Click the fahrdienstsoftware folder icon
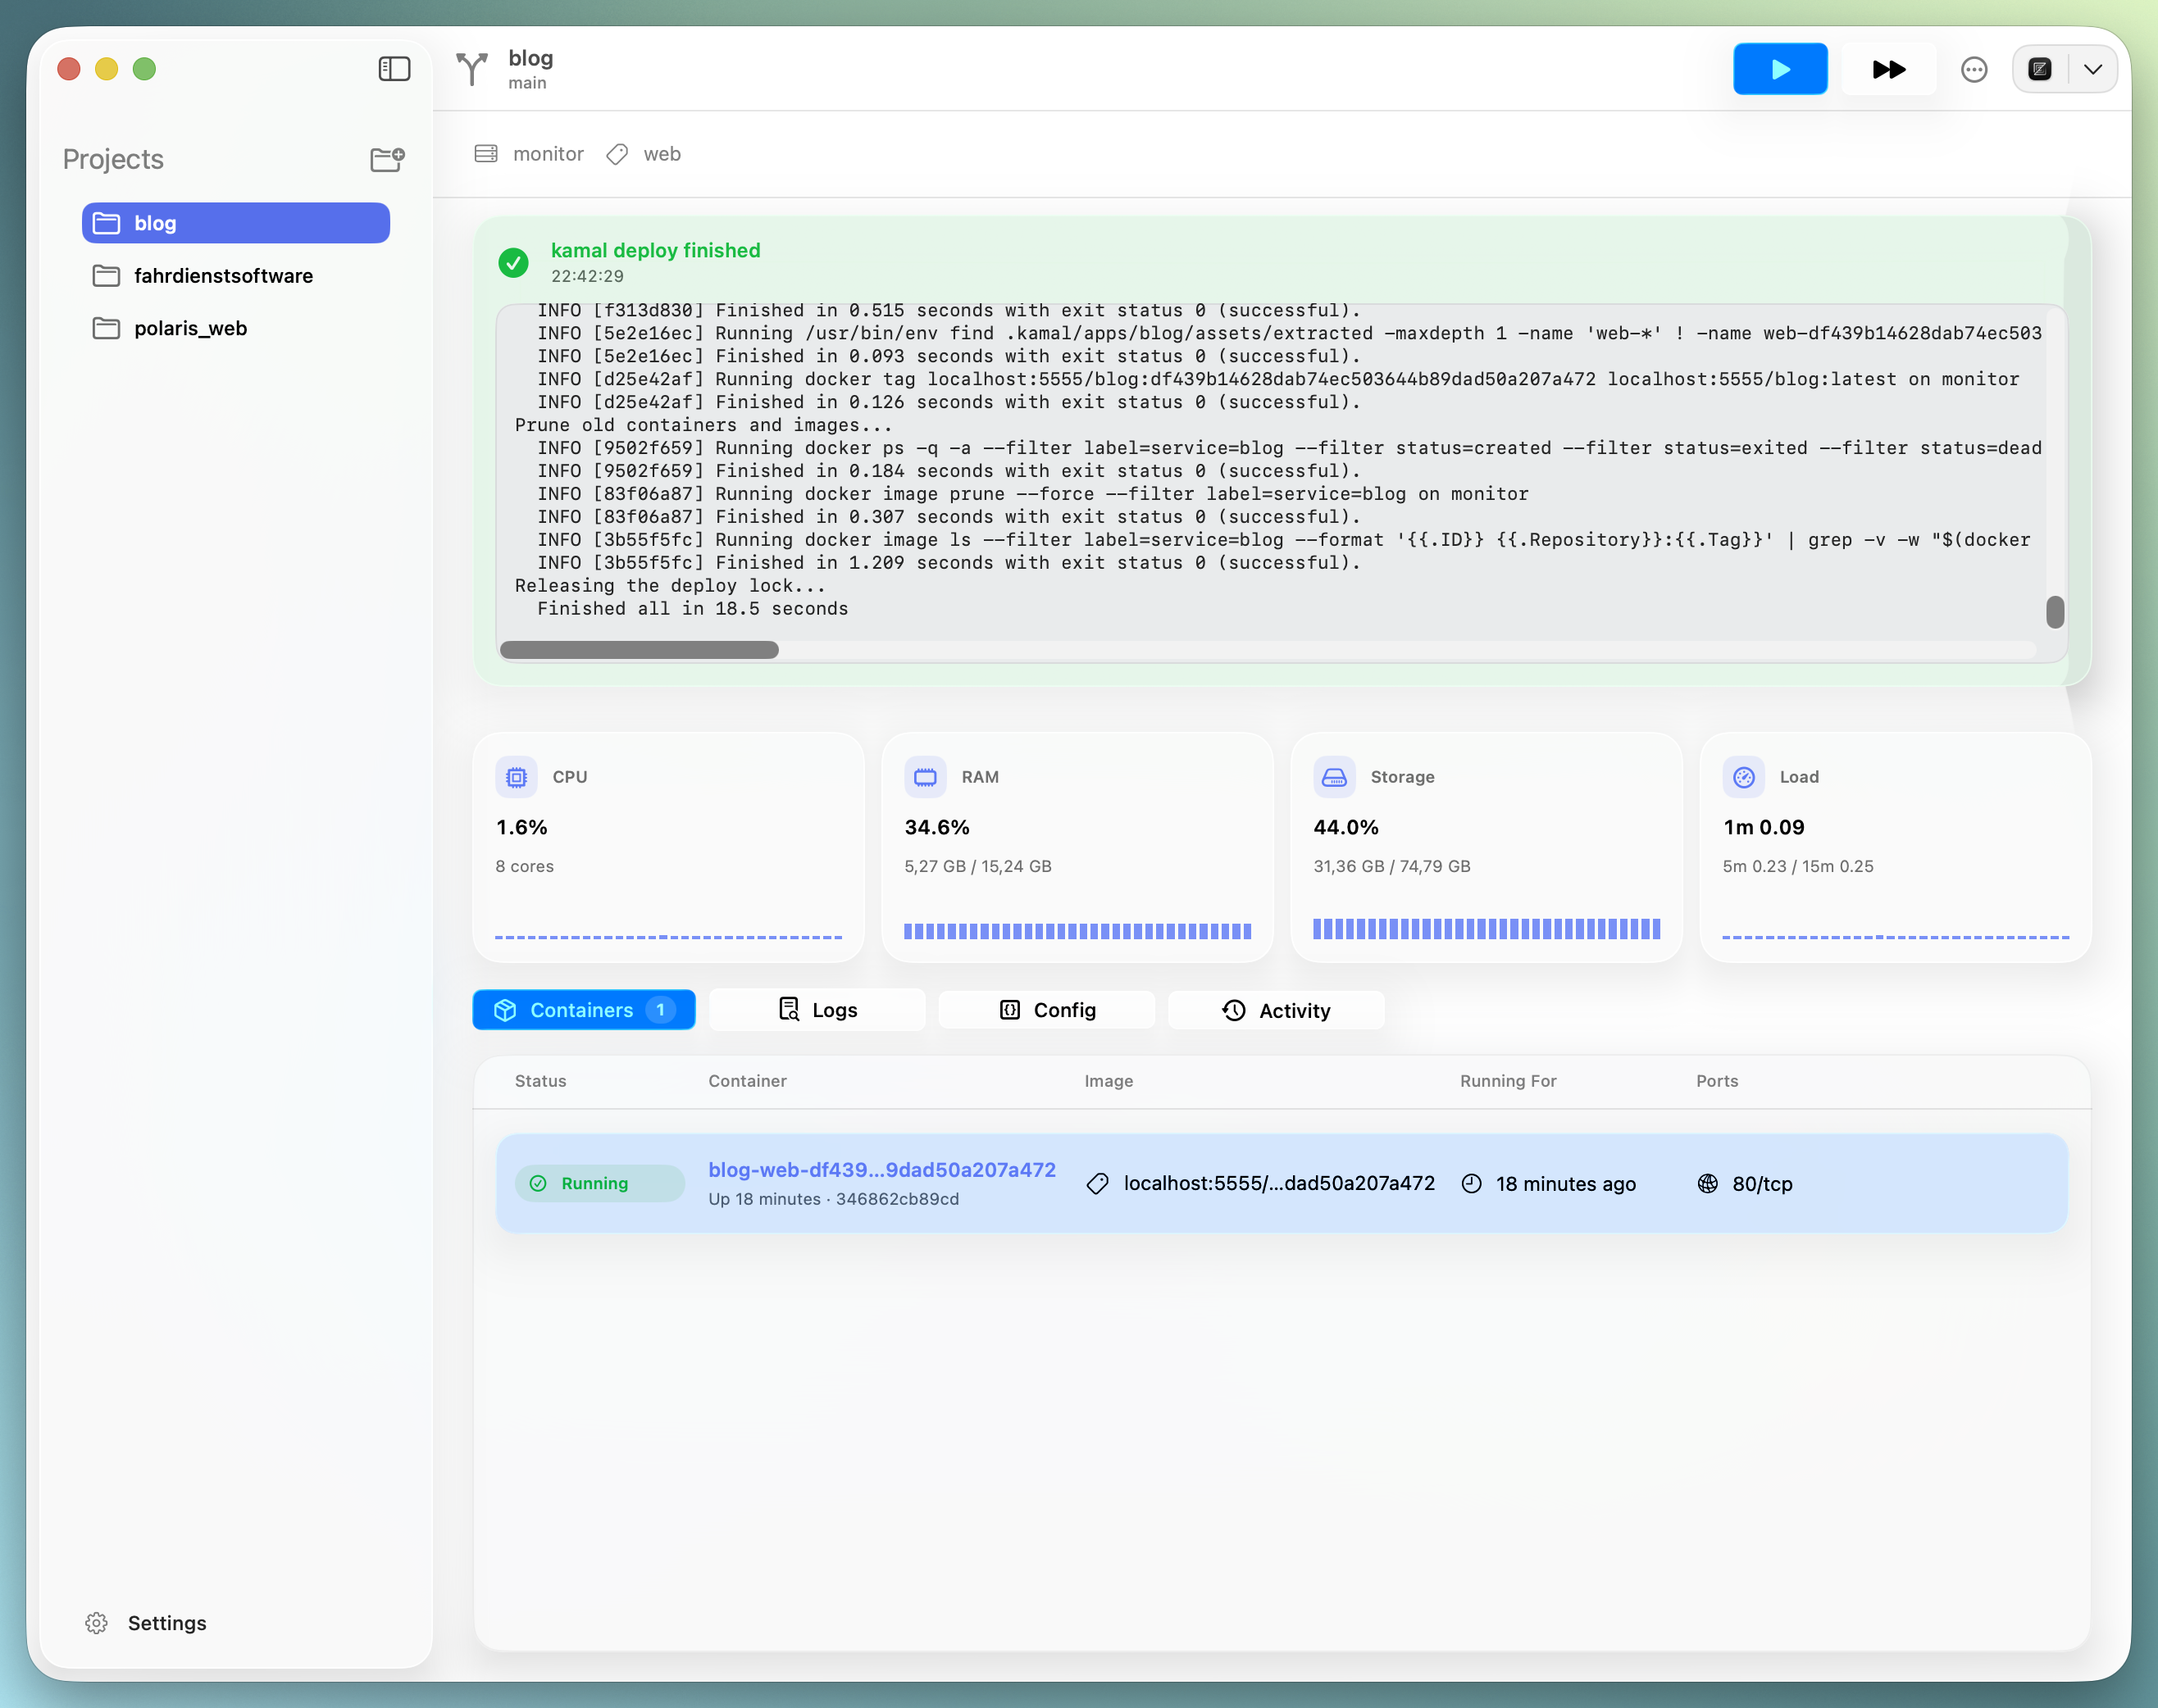This screenshot has height=1708, width=2158. 106,276
